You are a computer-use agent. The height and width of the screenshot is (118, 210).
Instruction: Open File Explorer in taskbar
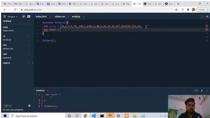coord(135,116)
